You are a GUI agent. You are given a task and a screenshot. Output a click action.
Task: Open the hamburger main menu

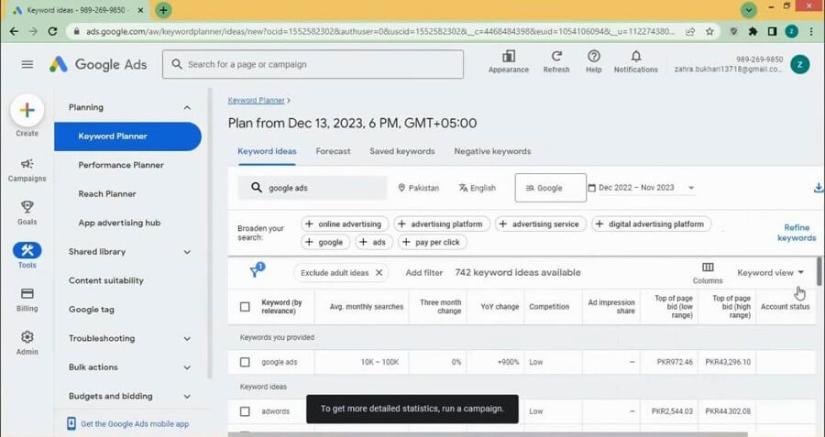tap(27, 64)
